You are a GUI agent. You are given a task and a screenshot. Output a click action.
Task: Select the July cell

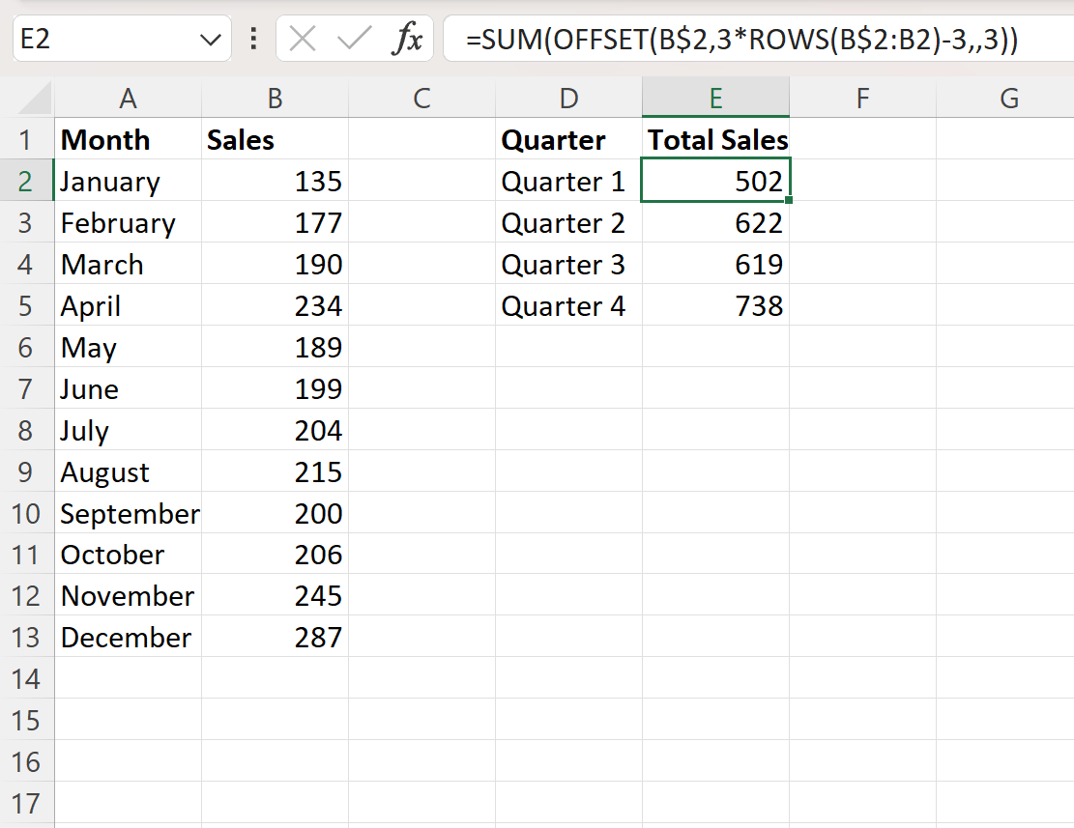coord(128,430)
